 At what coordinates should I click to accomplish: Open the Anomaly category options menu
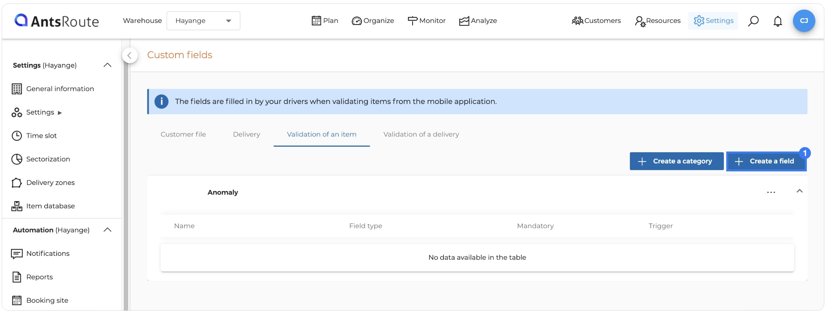point(771,193)
